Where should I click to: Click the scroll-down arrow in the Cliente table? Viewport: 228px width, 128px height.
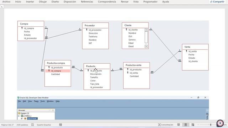(x=146, y=47)
